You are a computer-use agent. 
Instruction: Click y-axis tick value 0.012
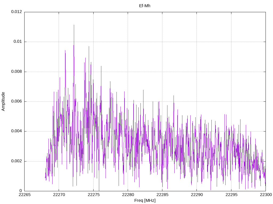[x=17, y=12]
